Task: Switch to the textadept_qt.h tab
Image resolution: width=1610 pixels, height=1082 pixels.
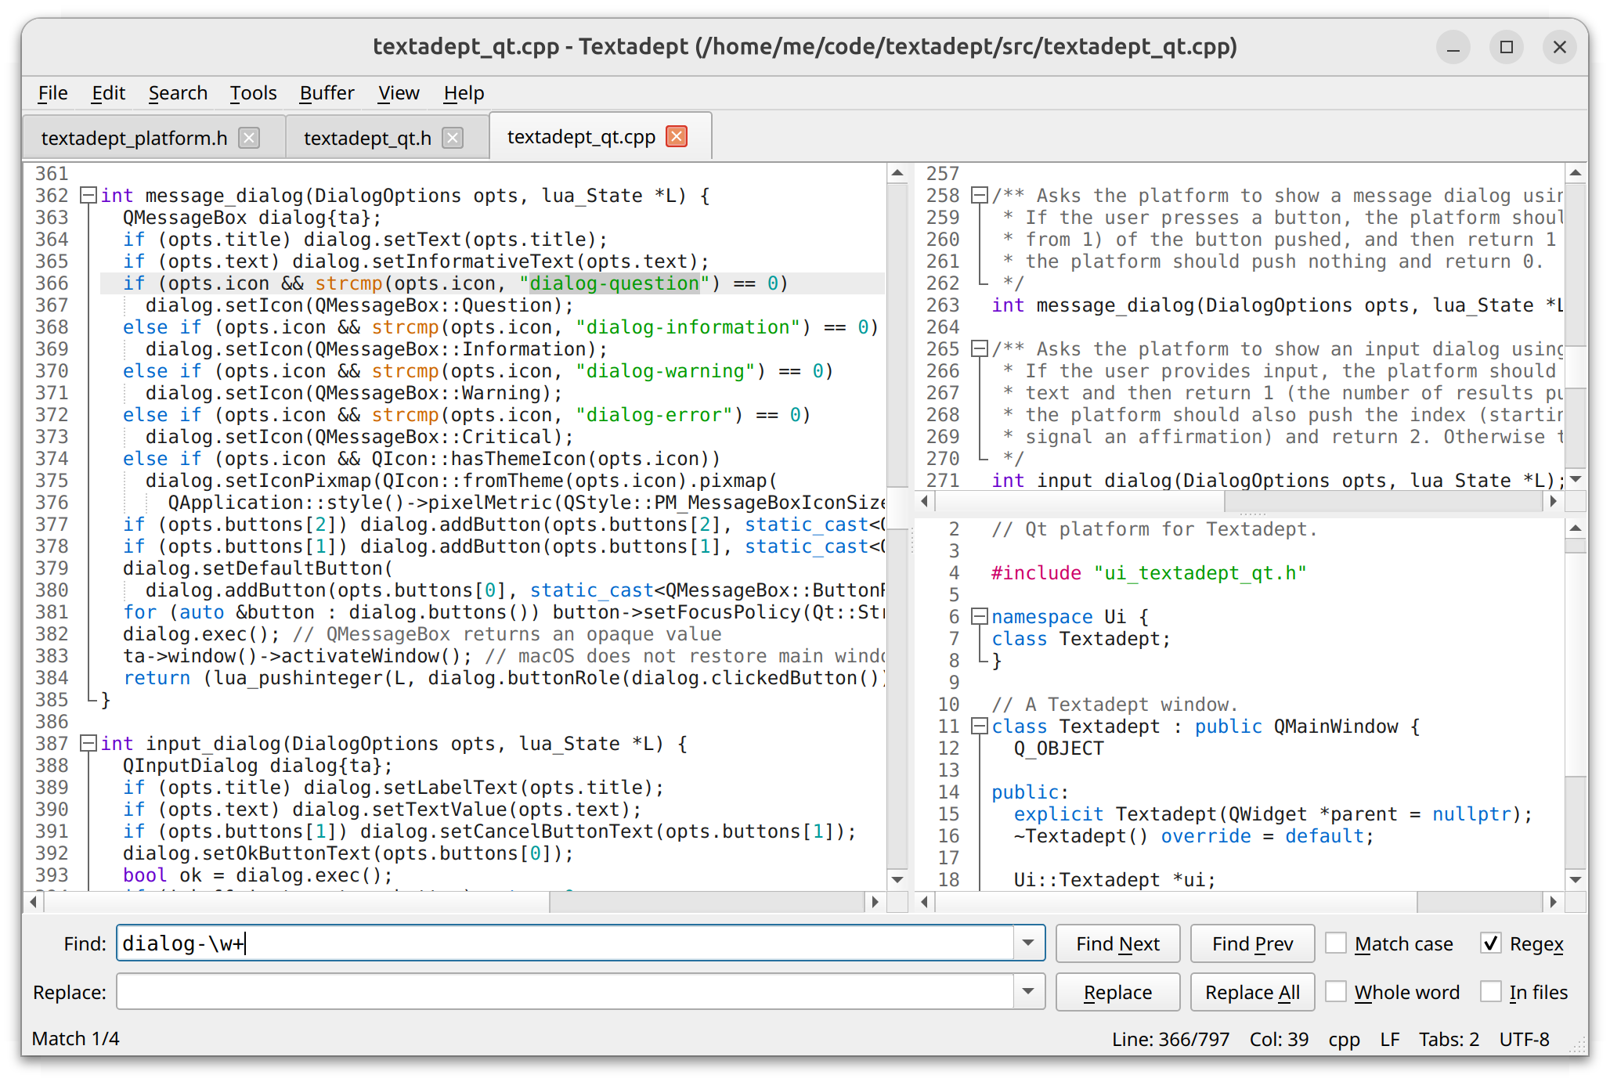Action: pos(367,139)
